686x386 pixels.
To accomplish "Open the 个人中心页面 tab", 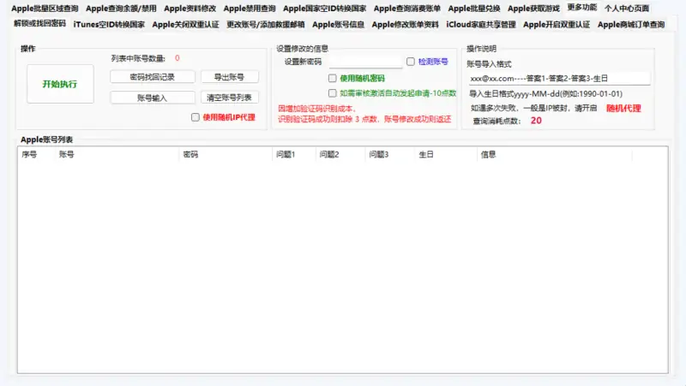I will point(627,8).
